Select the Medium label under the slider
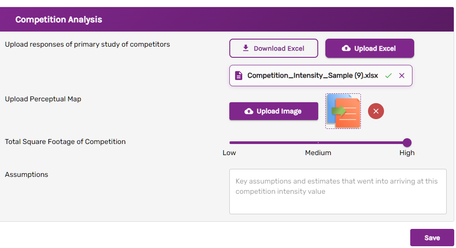 click(x=318, y=153)
